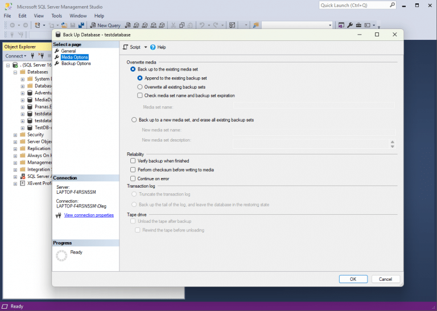437x311 pixels.
Task: Click OK to start the backup
Action: pos(353,279)
